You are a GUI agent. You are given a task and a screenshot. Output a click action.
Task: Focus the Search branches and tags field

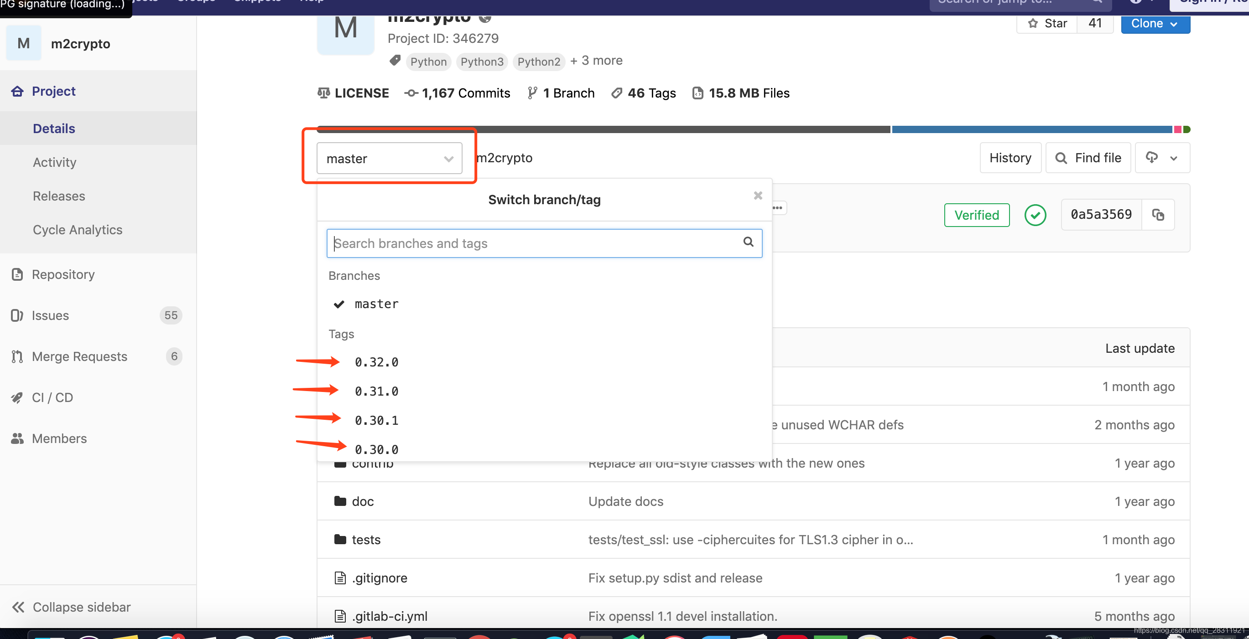tap(544, 243)
